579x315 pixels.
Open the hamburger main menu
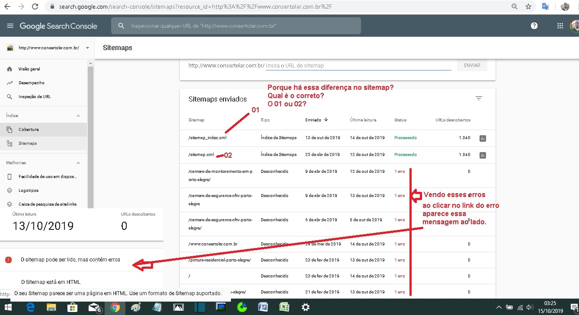[10, 26]
